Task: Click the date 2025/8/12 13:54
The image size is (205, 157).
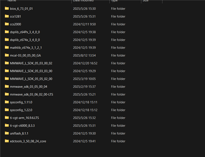Action: [84, 55]
